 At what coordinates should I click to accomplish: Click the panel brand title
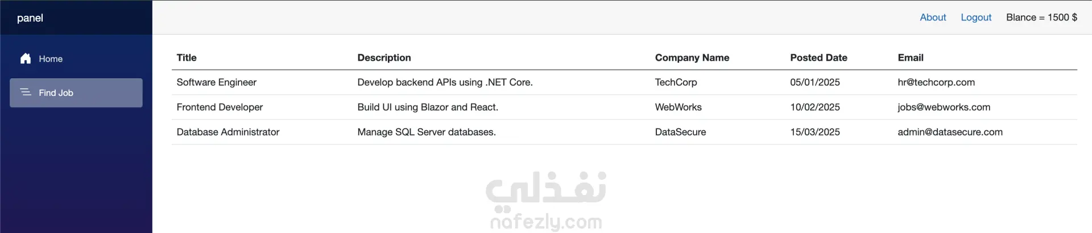pyautogui.click(x=30, y=18)
